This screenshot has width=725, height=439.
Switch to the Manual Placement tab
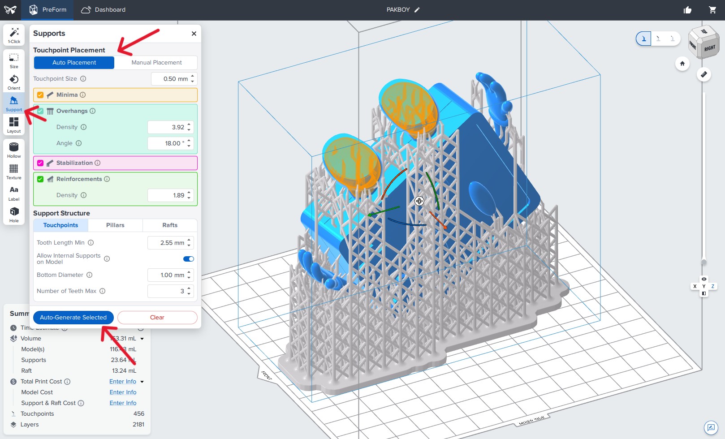click(x=156, y=62)
